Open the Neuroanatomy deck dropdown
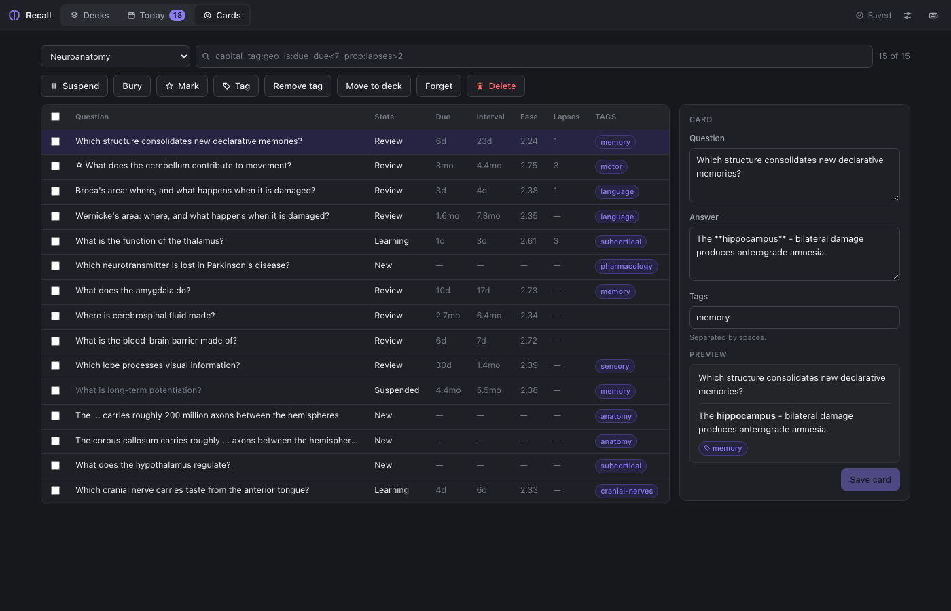The height and width of the screenshot is (611, 951). click(115, 56)
